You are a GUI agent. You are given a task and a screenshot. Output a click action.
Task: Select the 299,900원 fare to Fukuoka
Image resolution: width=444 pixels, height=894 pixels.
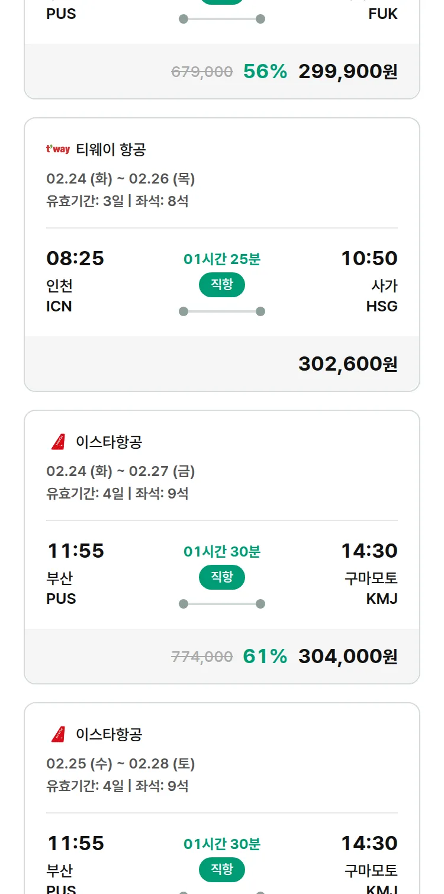click(x=348, y=72)
